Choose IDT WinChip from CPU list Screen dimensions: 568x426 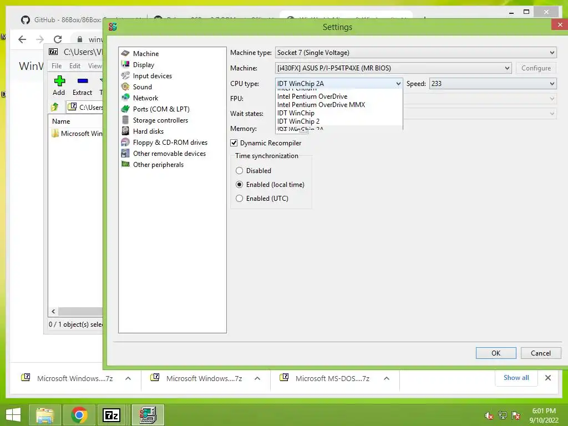click(339, 113)
